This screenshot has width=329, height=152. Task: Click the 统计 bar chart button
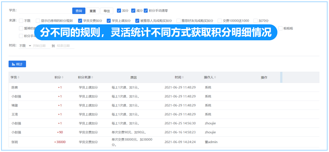pos(17,64)
